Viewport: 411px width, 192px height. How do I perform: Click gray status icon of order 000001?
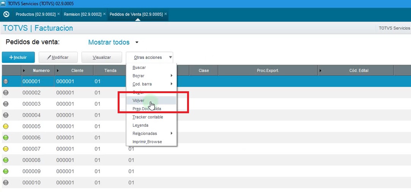(x=6, y=81)
